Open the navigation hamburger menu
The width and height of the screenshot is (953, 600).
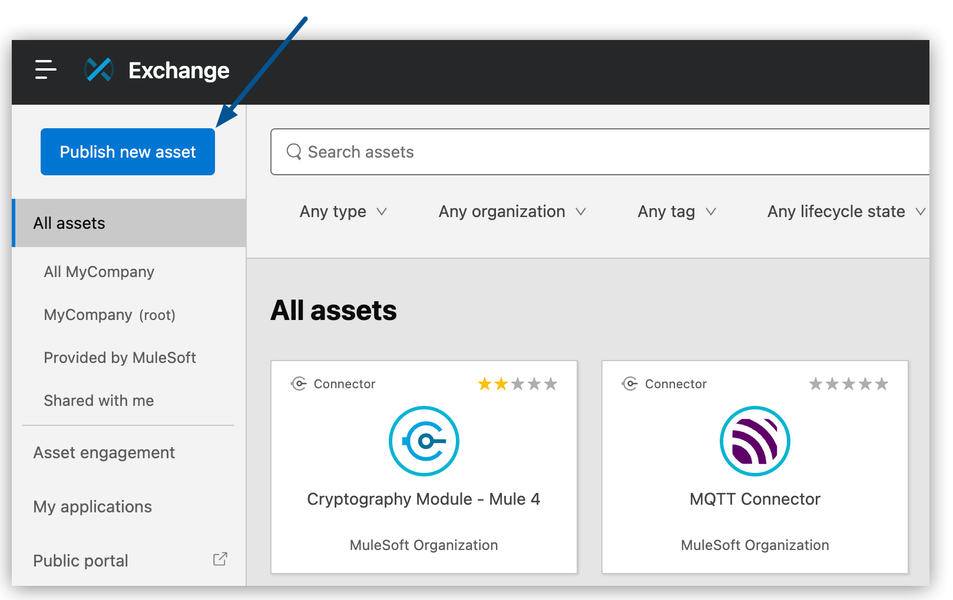(45, 71)
